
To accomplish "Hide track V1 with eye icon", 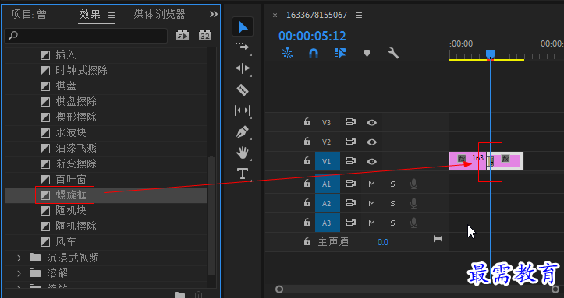I will [371, 161].
